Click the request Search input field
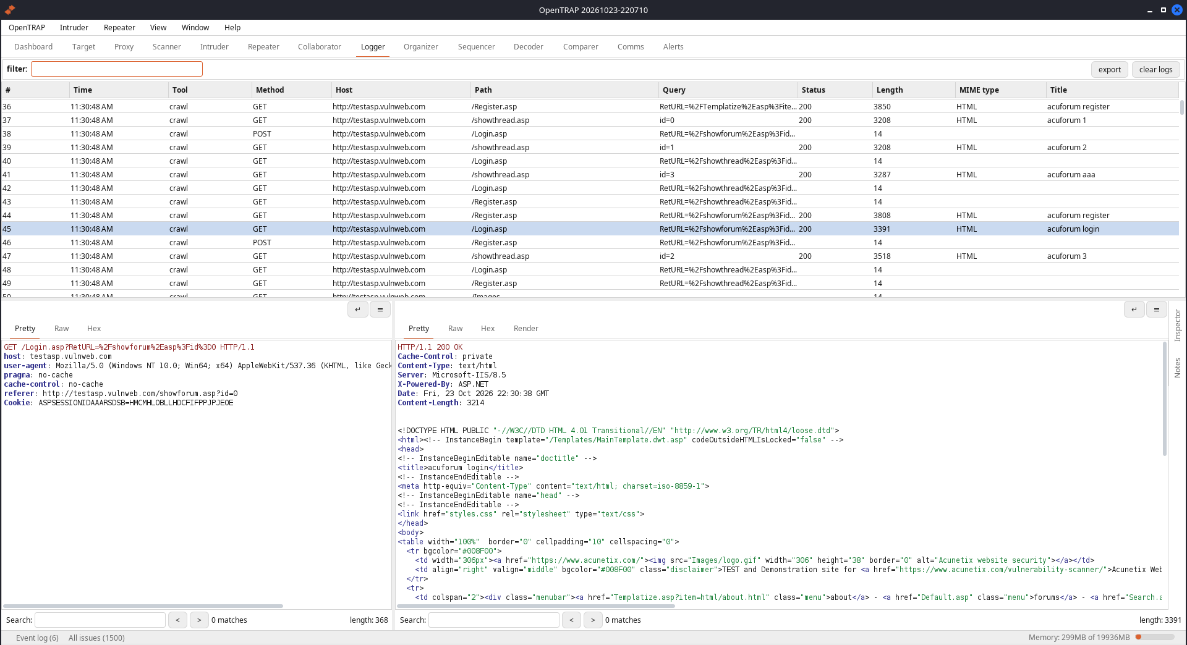 (100, 620)
